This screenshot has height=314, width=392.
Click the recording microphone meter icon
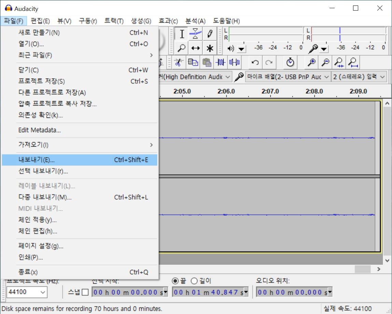tap(313, 49)
